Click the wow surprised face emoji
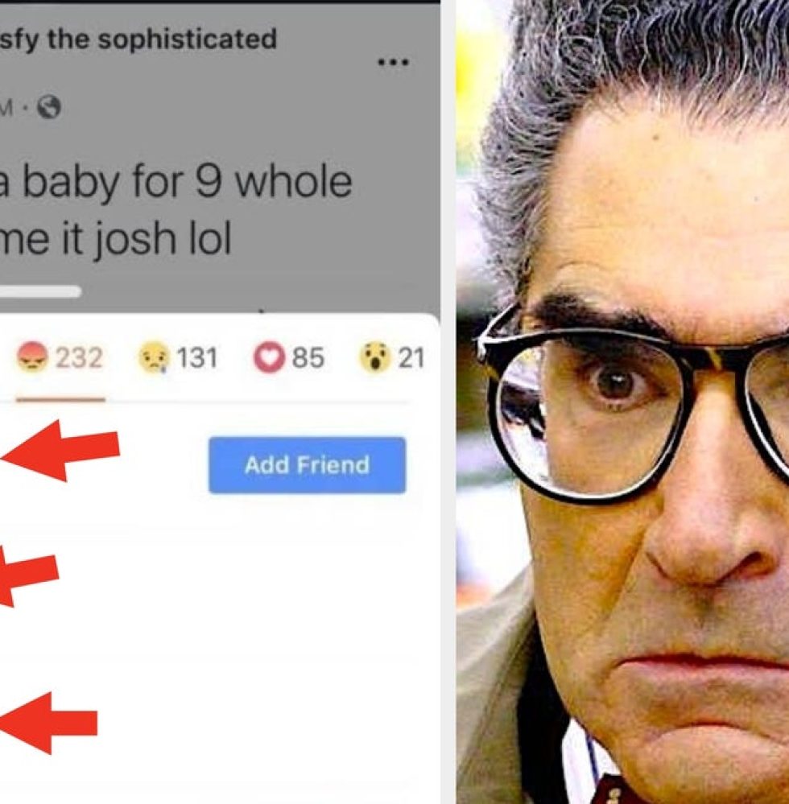Image resolution: width=789 pixels, height=804 pixels. [375, 357]
